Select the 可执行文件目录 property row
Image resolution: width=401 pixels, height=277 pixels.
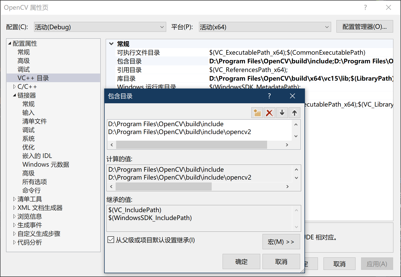pyautogui.click(x=254, y=53)
